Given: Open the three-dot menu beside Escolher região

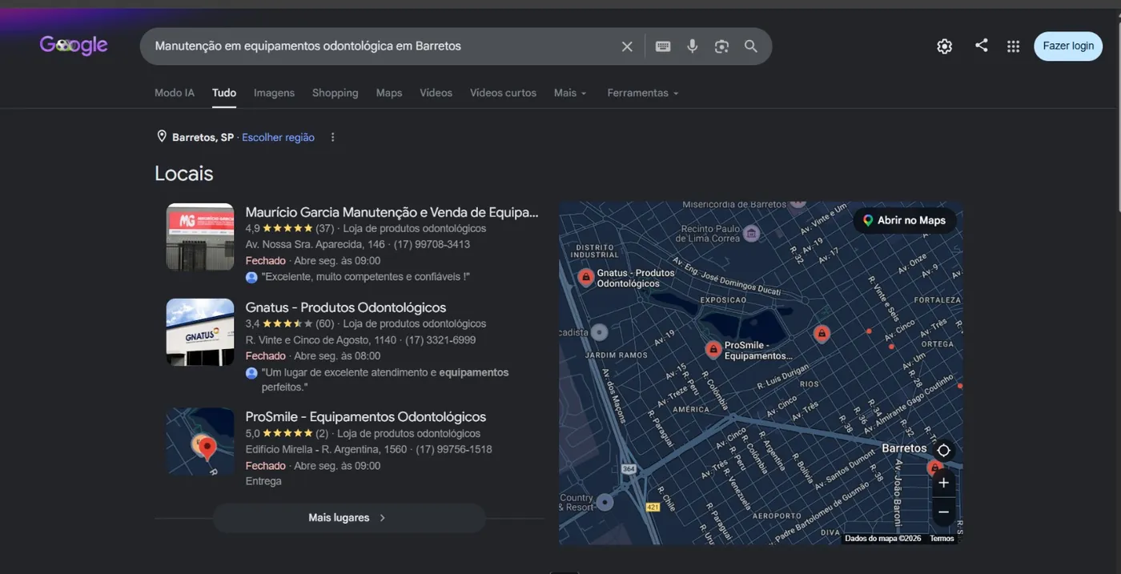Looking at the screenshot, I should tap(333, 138).
